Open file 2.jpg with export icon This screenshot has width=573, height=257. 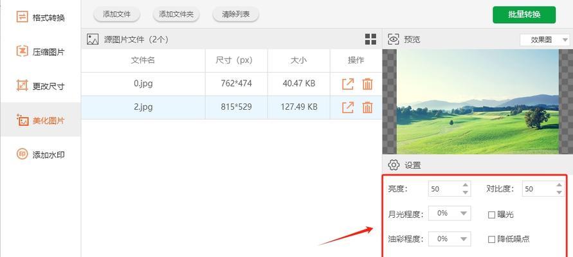348,107
